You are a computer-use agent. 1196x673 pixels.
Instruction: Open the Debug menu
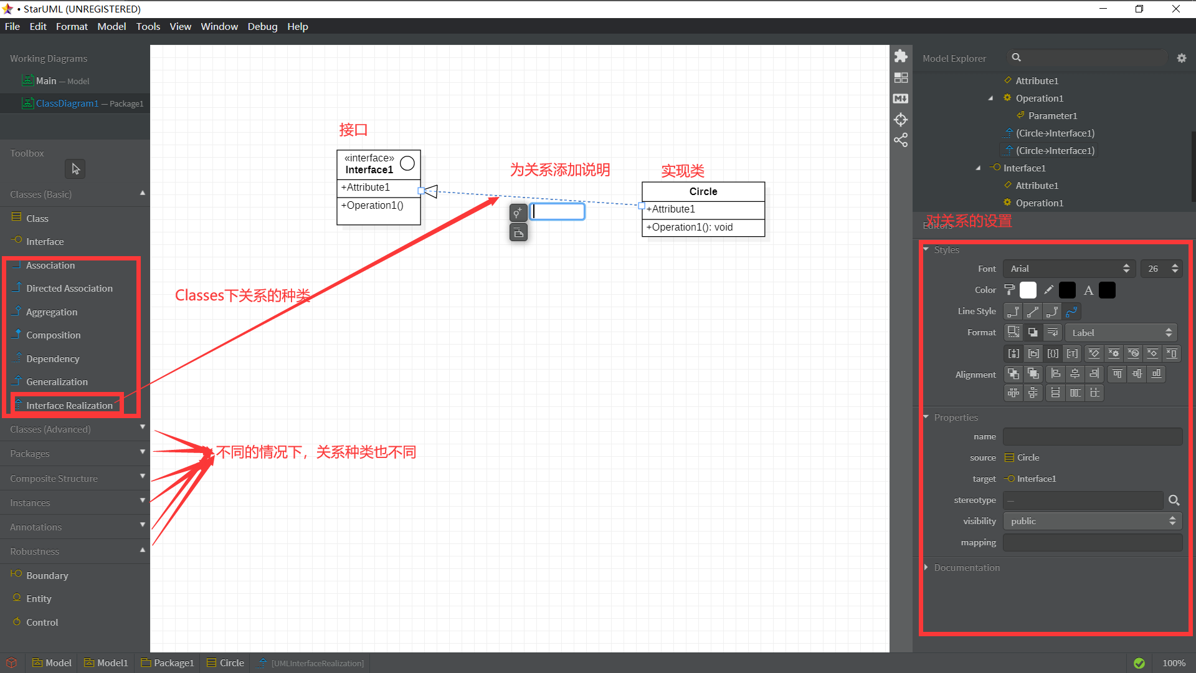click(262, 26)
